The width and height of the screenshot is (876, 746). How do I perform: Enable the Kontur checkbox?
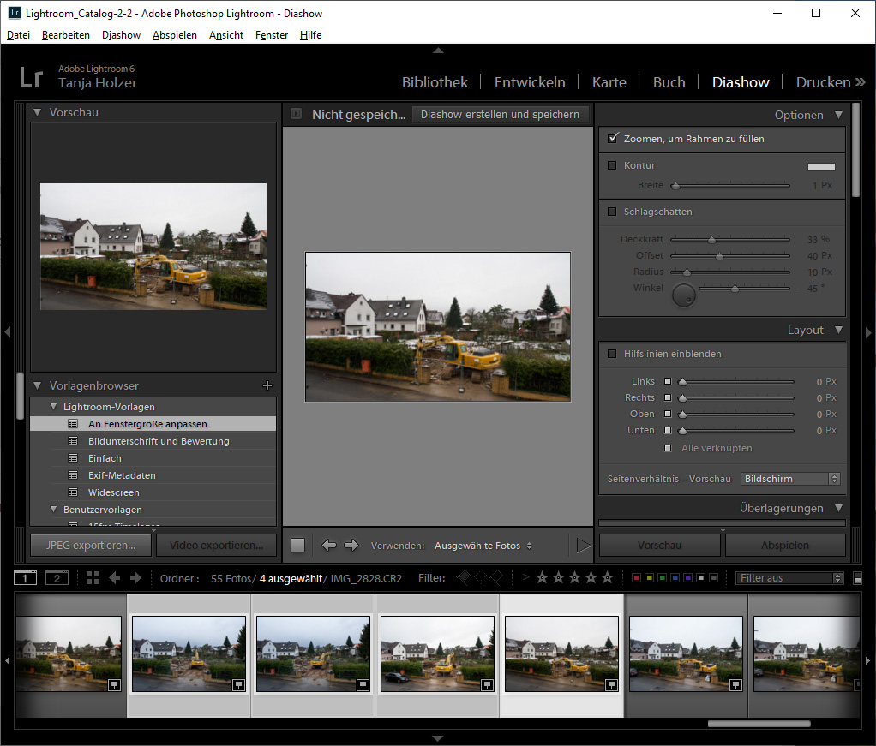click(612, 165)
